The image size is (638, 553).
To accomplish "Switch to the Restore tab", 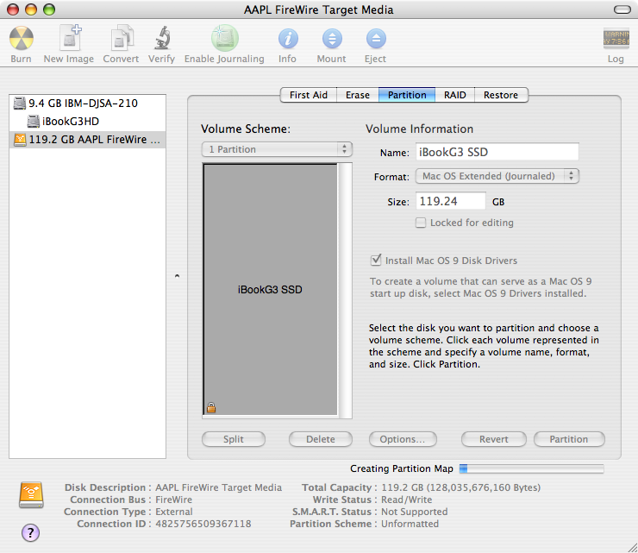I will click(501, 95).
